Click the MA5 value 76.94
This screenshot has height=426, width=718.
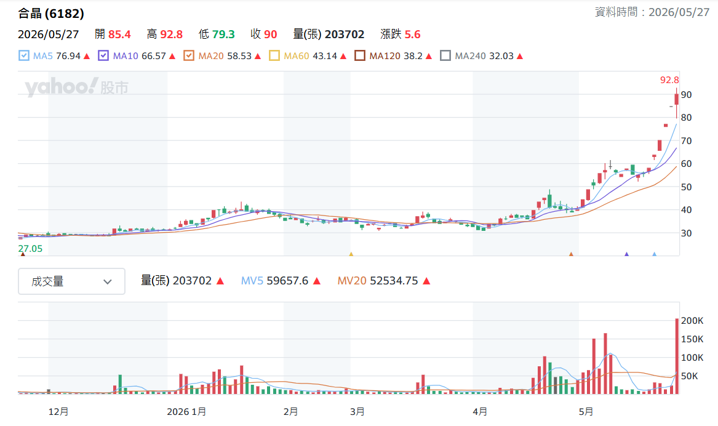click(x=68, y=56)
